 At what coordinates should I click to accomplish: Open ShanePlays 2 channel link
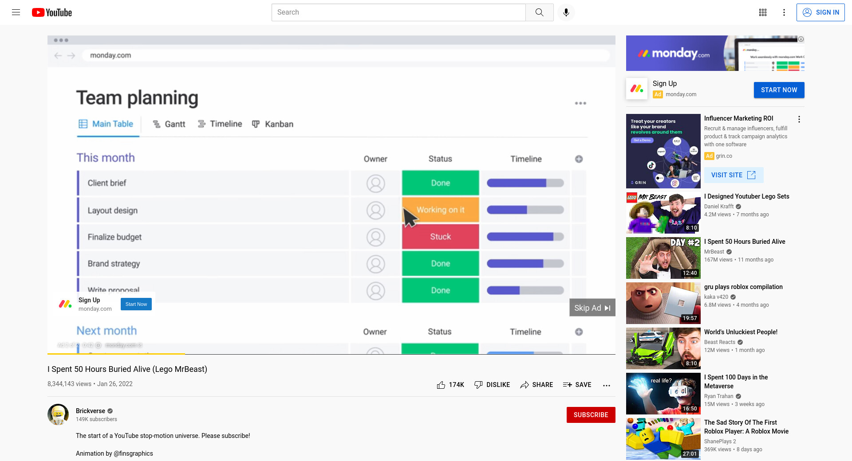(x=720, y=441)
